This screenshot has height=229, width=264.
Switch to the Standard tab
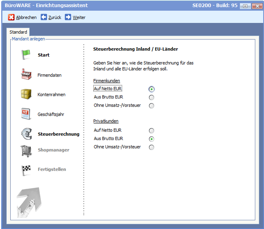coord(18,32)
